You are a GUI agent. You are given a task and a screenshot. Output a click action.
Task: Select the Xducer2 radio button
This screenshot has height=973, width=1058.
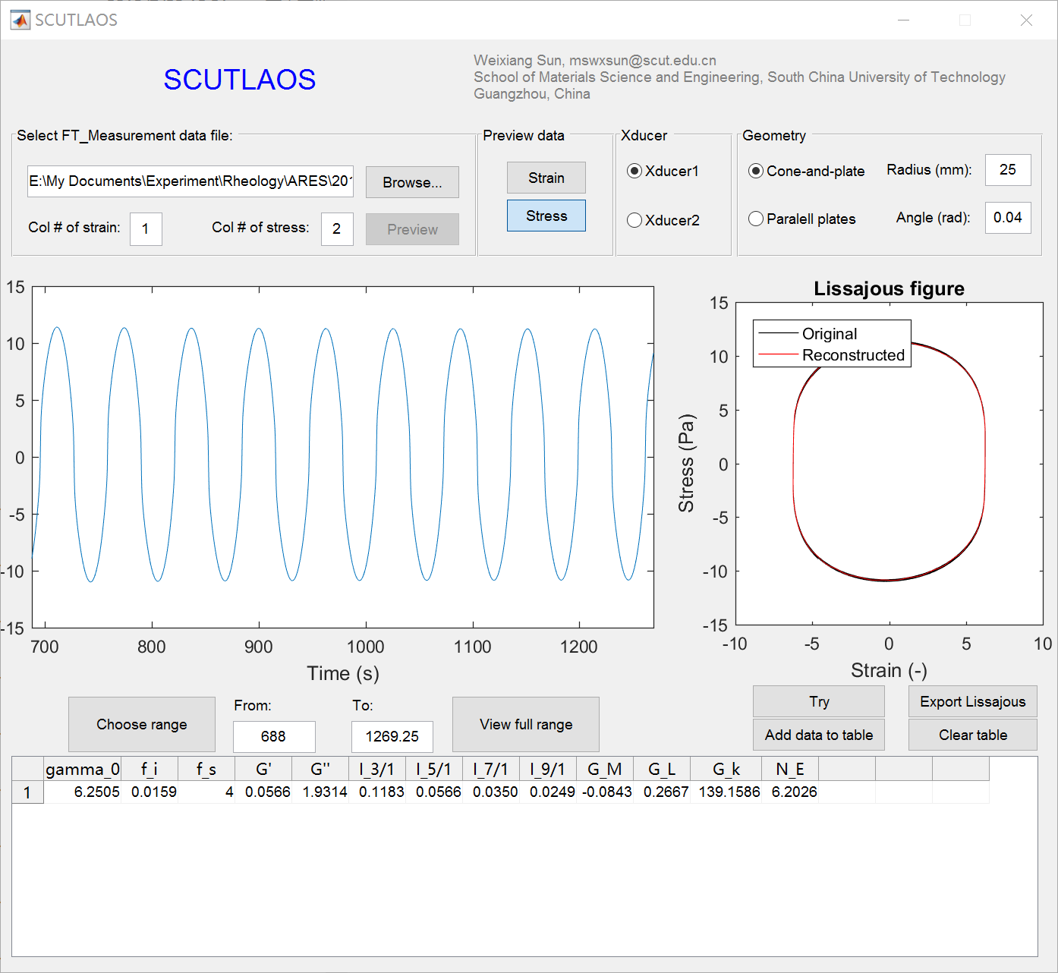point(634,220)
